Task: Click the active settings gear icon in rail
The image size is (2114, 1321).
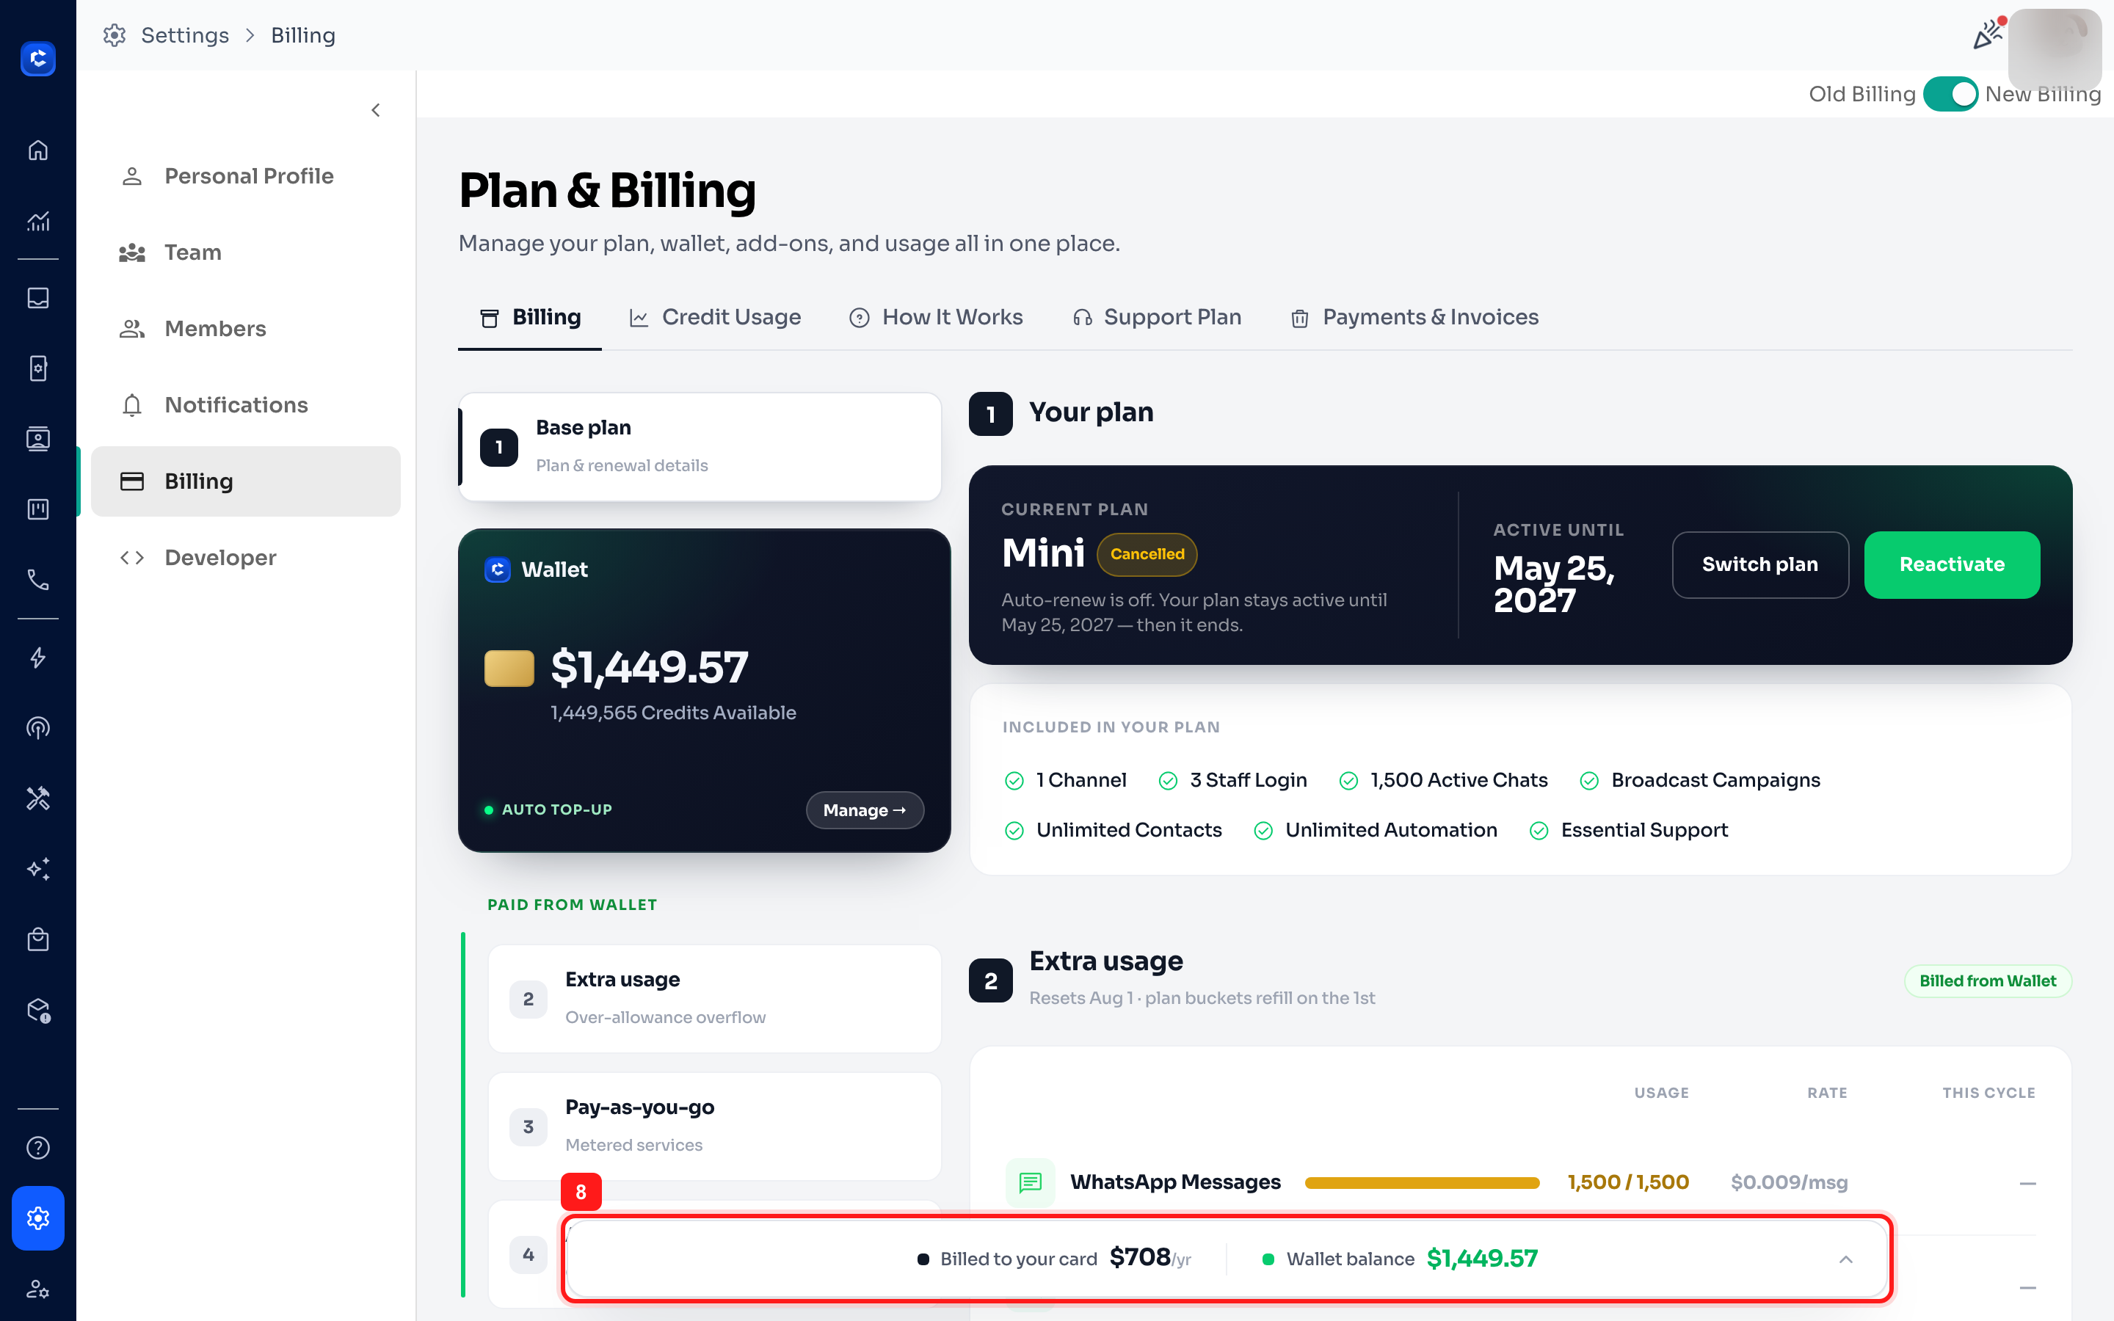Action: click(x=37, y=1218)
